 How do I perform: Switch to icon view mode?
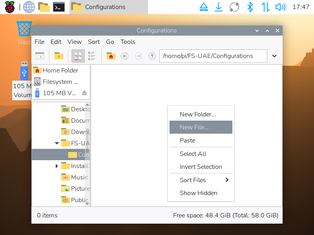(78, 56)
